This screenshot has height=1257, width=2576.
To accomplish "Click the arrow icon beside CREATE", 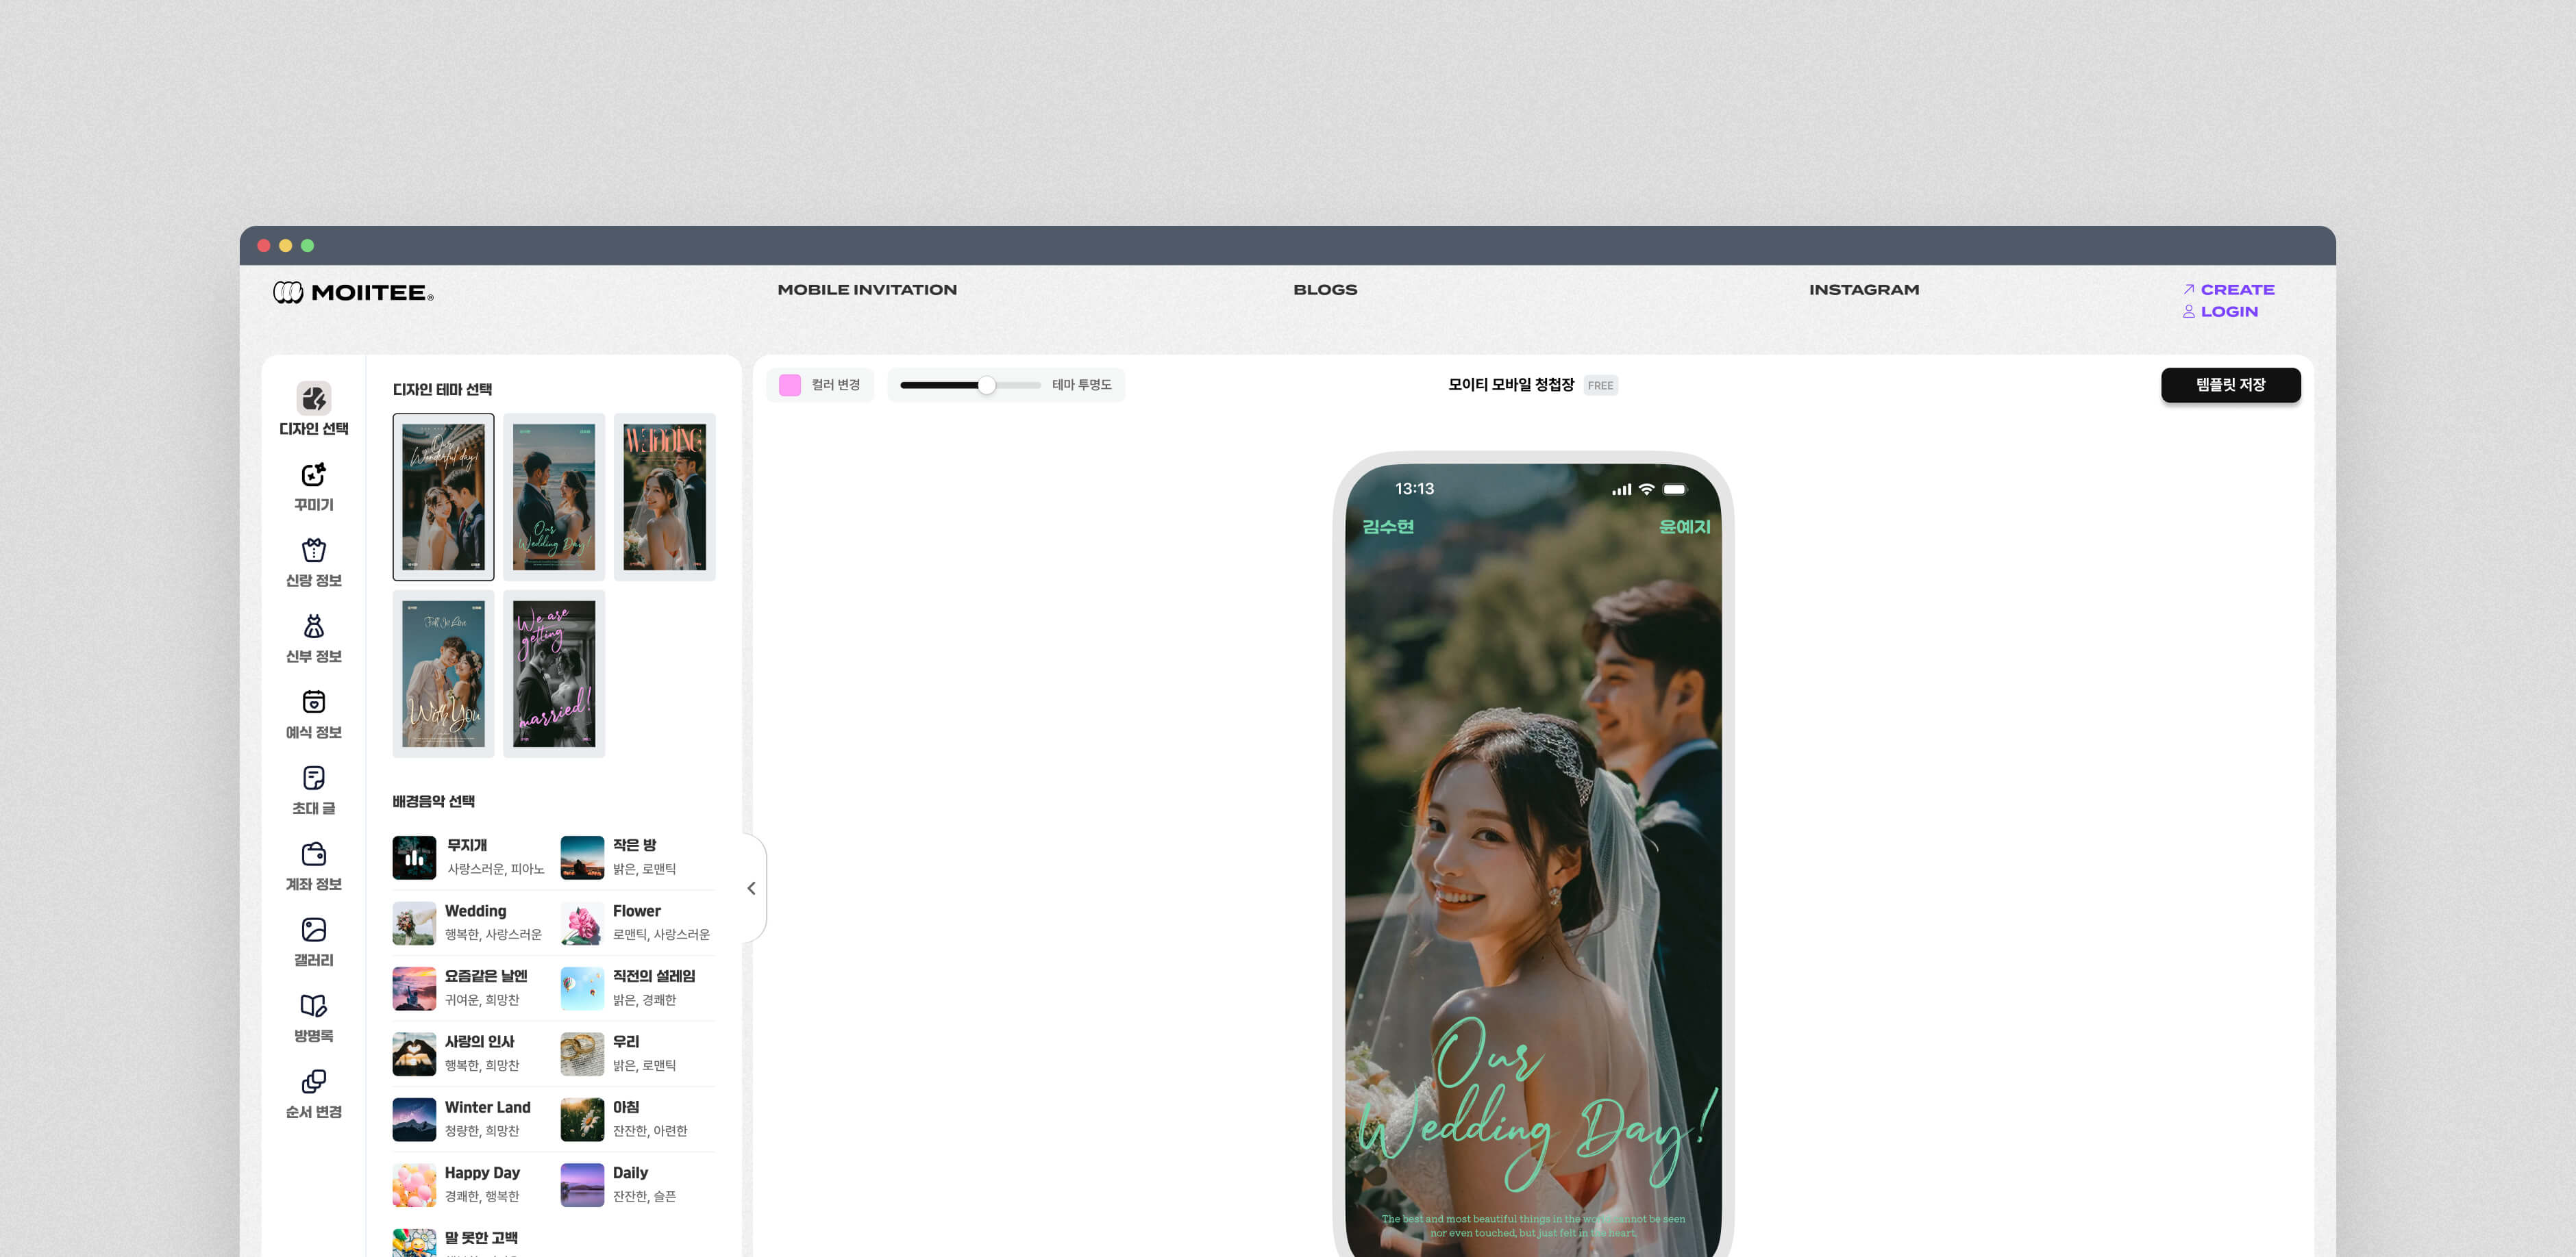I will 2188,289.
